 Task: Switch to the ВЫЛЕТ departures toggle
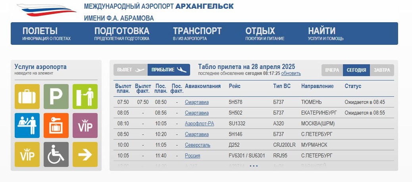click(x=131, y=70)
